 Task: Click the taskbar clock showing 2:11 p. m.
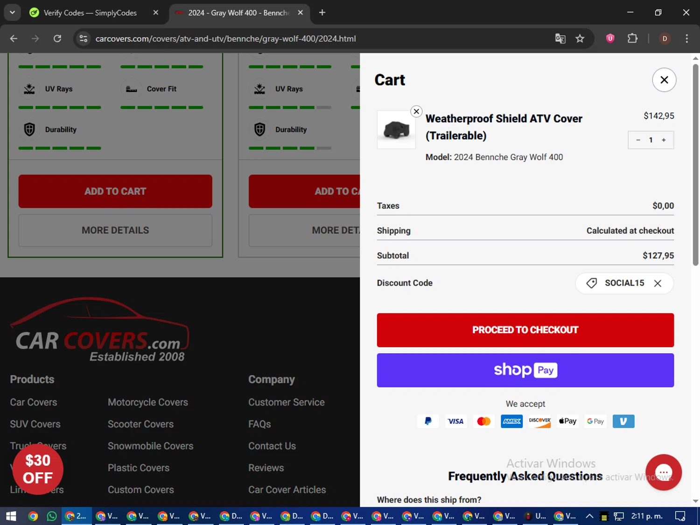click(647, 516)
